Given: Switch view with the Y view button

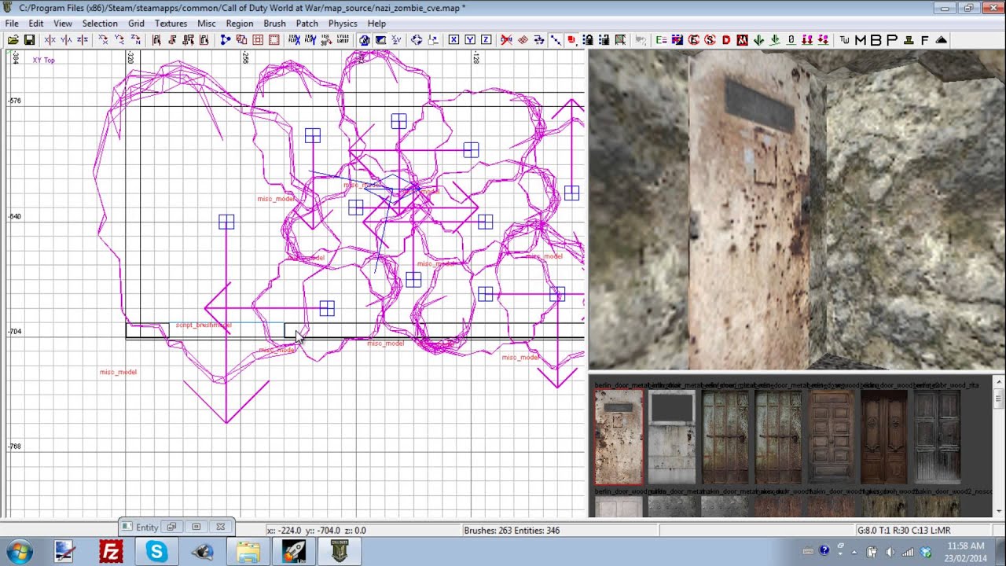Looking at the screenshot, I should pyautogui.click(x=470, y=40).
